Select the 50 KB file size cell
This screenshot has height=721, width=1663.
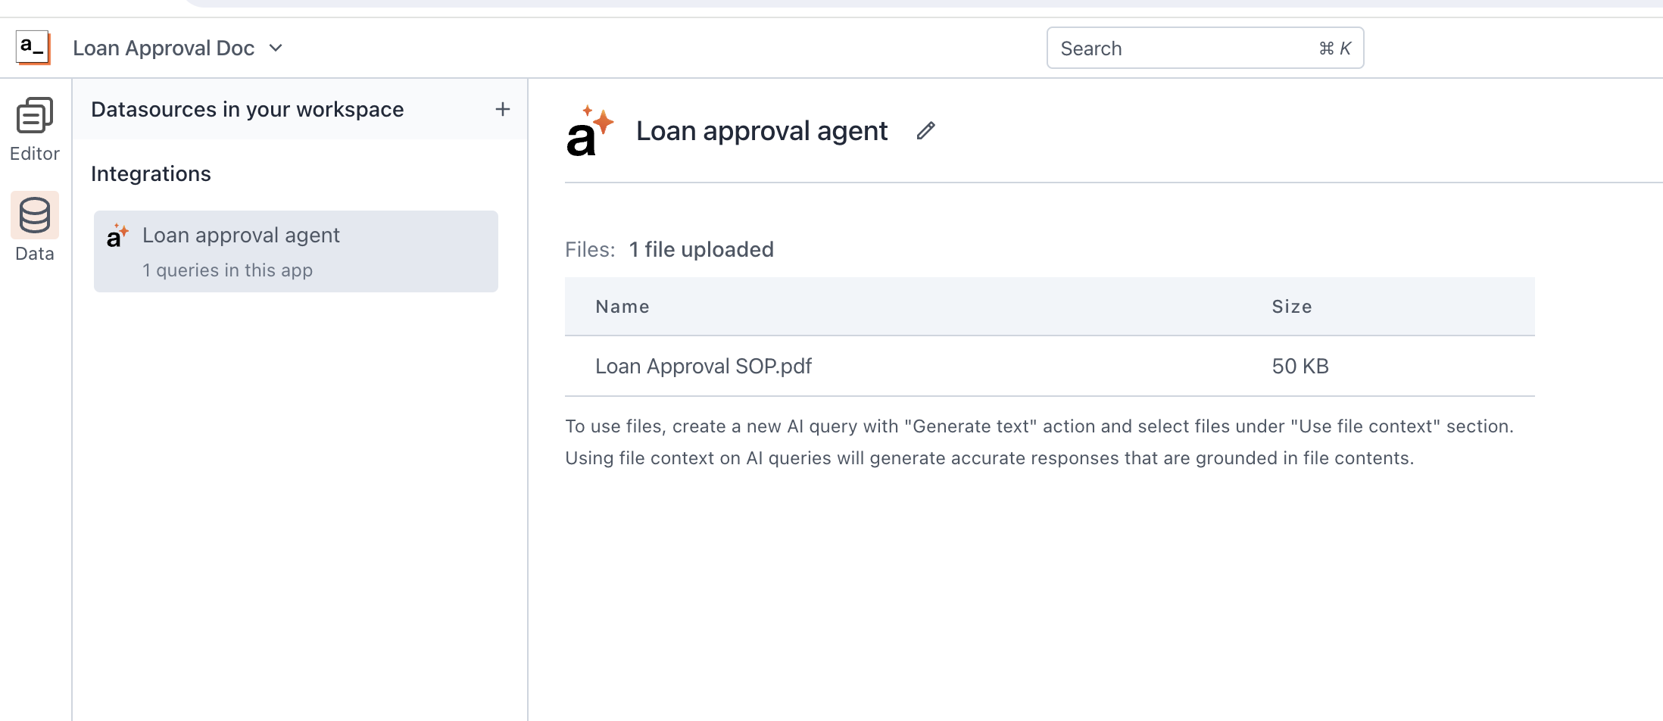(x=1300, y=366)
